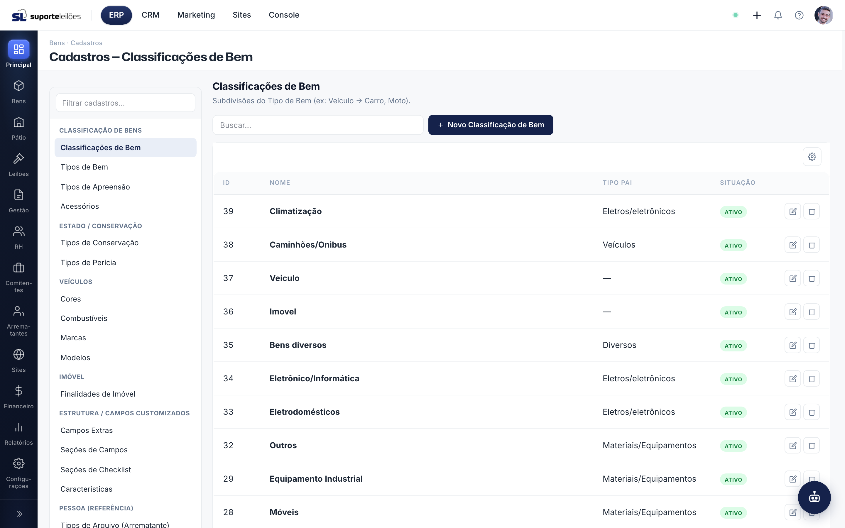Delete the Veiculo row
845x528 pixels.
(x=812, y=278)
